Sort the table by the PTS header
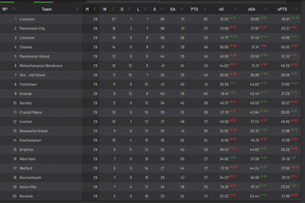 pos(194,9)
